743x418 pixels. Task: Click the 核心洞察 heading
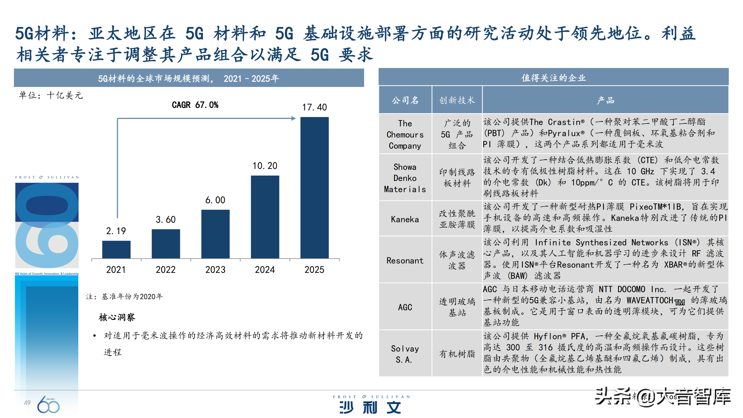coord(117,317)
